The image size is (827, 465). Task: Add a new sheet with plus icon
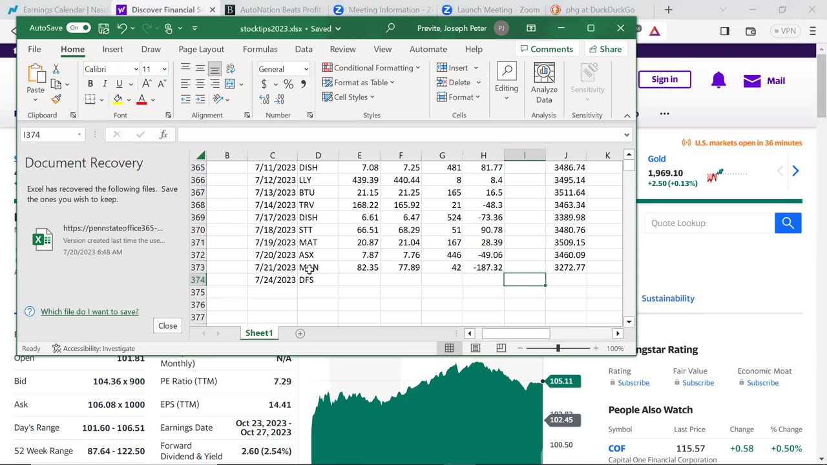(x=300, y=333)
